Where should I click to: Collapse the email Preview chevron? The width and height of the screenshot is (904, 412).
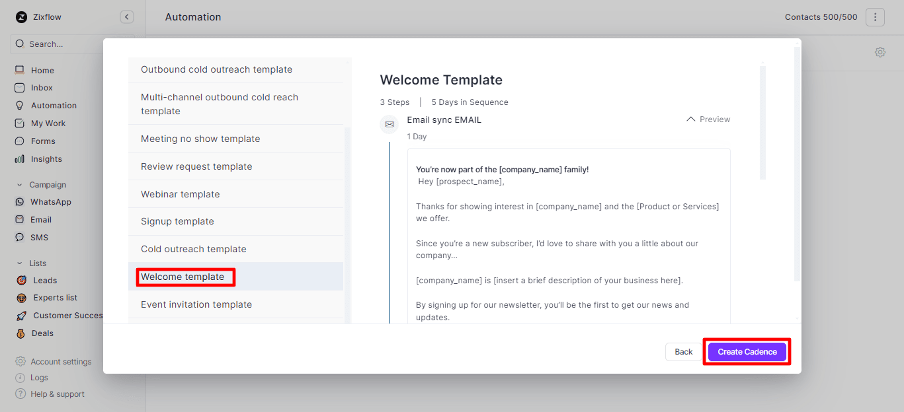coord(691,120)
